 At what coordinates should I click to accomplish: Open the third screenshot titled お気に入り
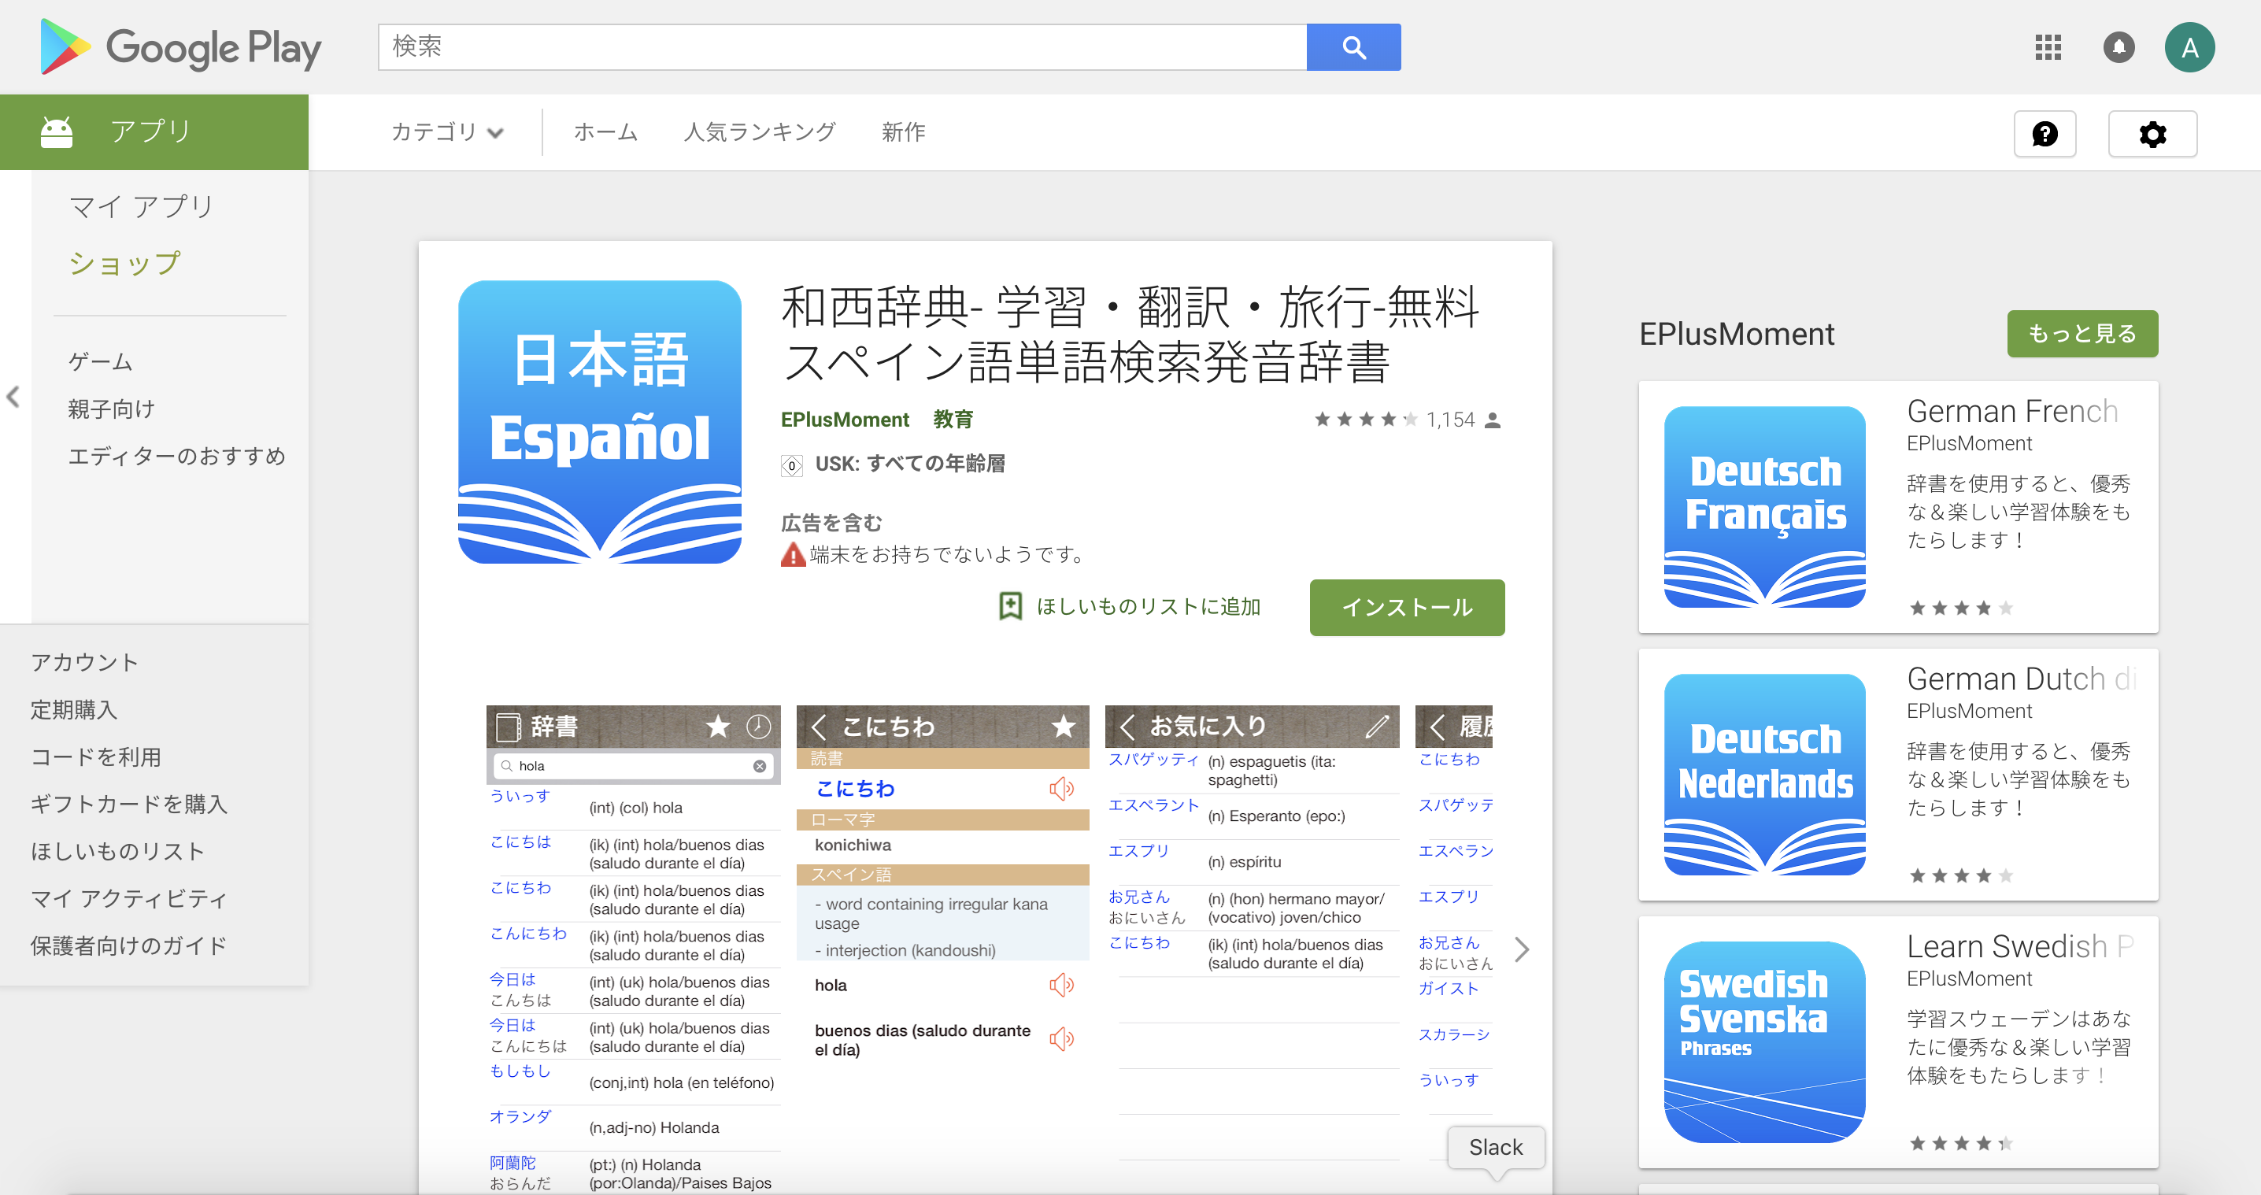(1252, 949)
